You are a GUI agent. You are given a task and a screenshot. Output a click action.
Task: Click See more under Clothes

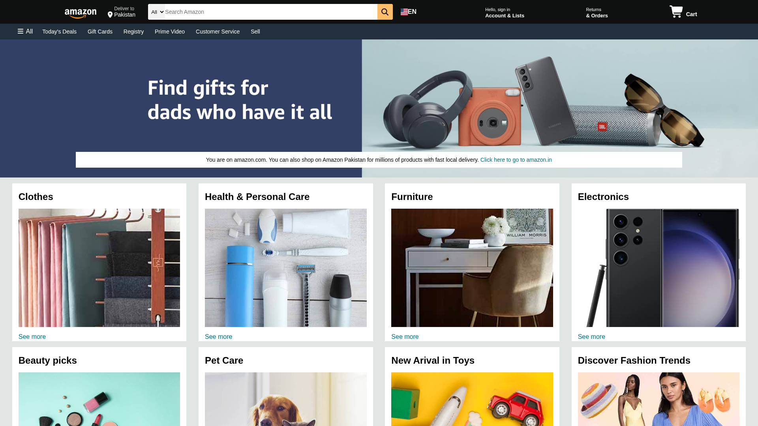point(32,336)
